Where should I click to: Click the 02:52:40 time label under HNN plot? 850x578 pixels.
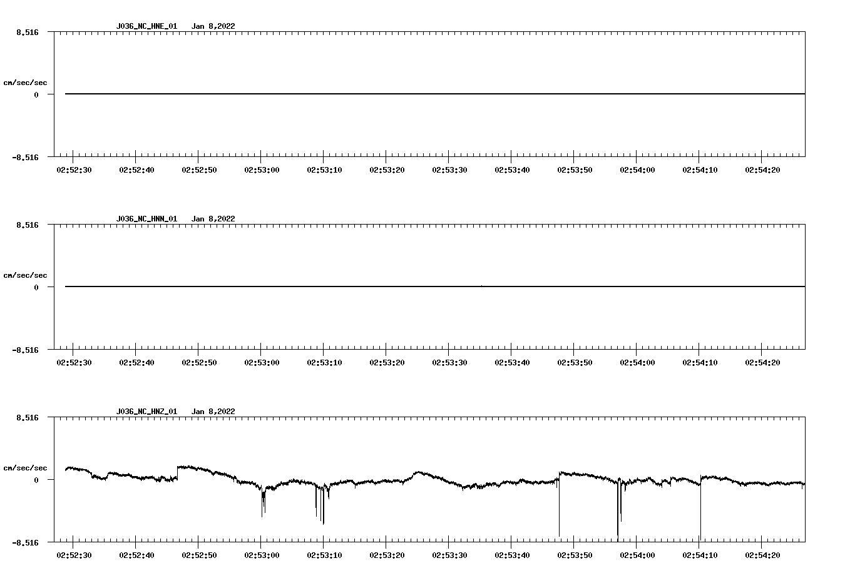pos(136,363)
